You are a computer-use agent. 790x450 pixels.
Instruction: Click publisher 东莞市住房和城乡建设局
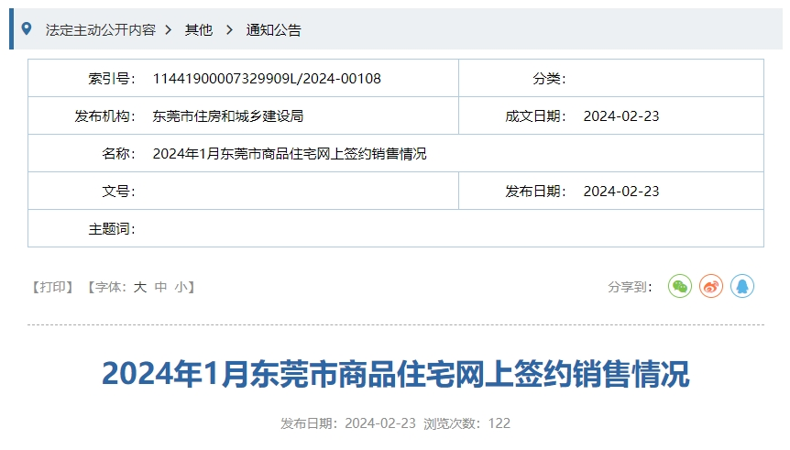click(x=227, y=116)
